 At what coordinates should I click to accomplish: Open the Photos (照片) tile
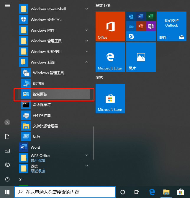click(x=141, y=57)
